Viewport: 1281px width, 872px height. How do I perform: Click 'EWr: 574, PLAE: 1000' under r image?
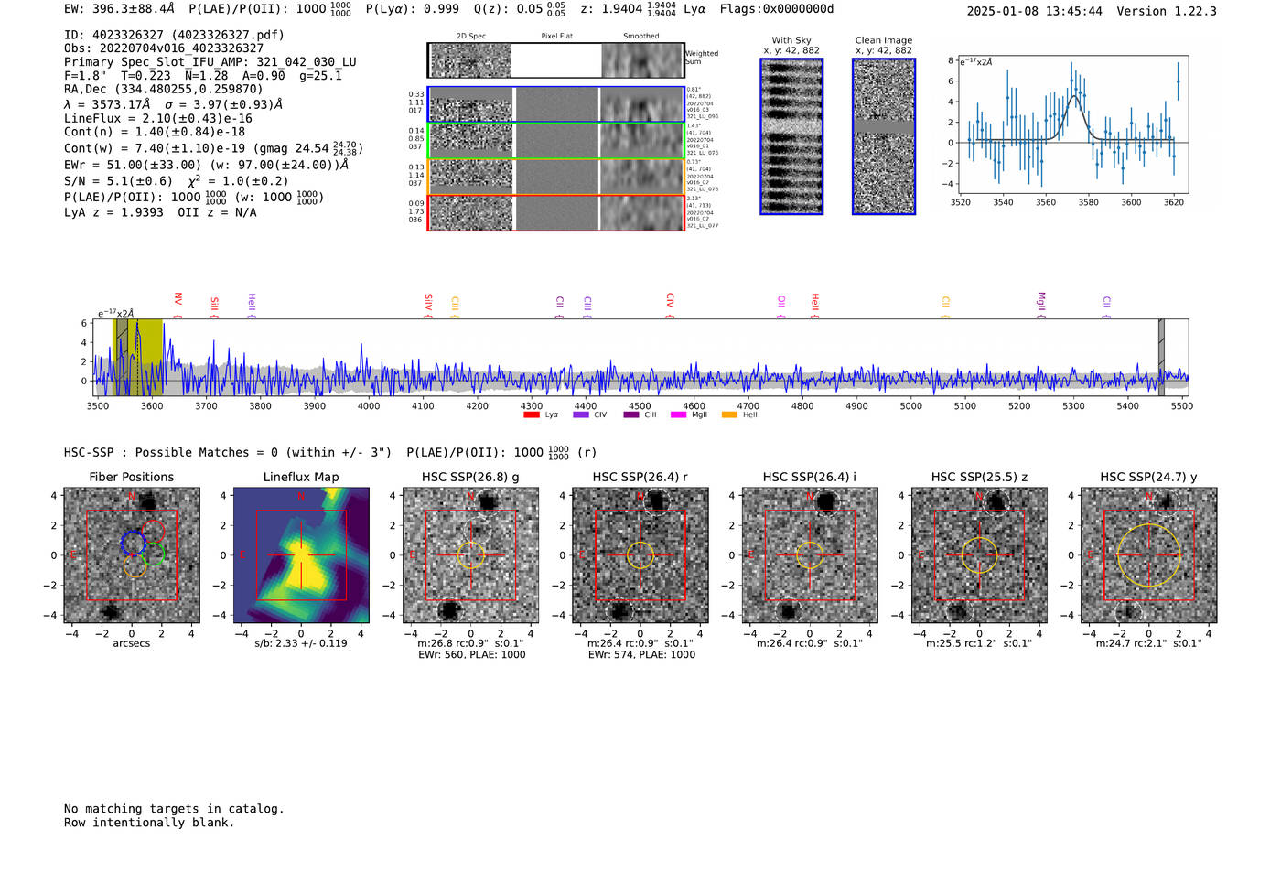(641, 655)
